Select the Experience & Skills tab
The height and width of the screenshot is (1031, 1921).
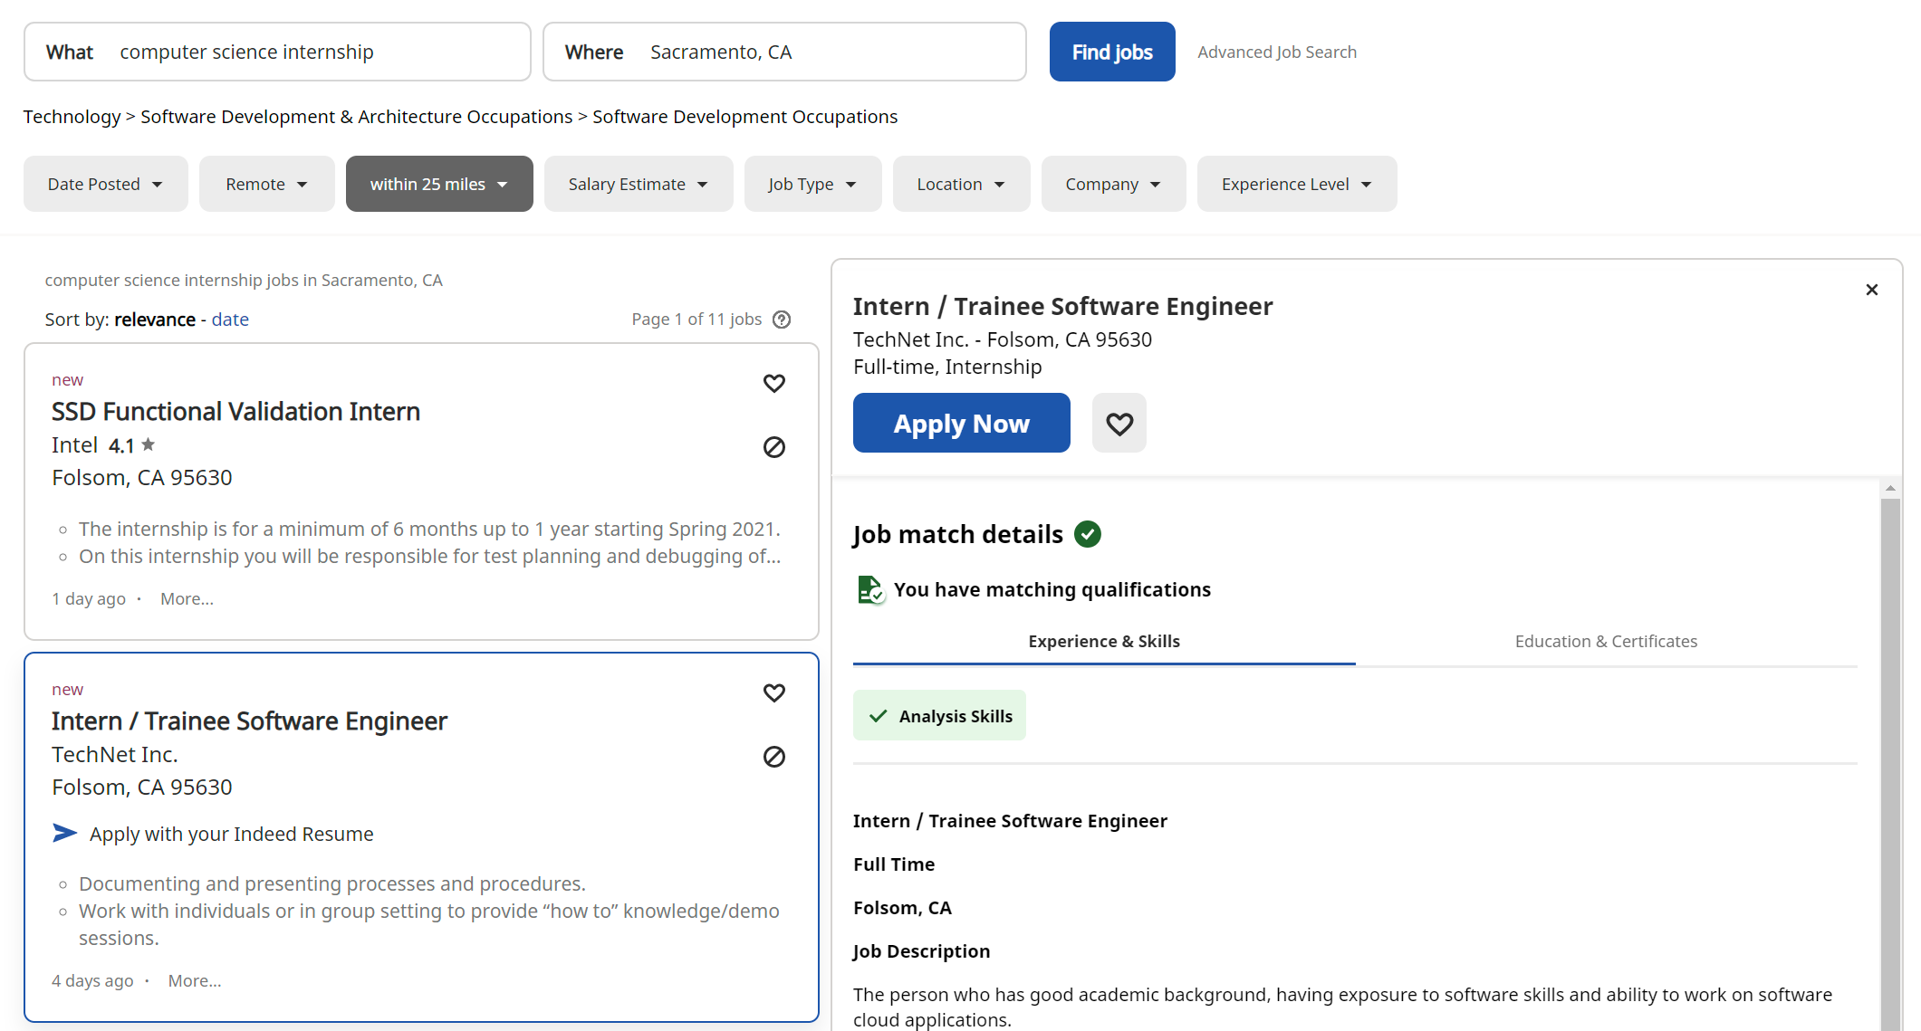click(x=1103, y=641)
